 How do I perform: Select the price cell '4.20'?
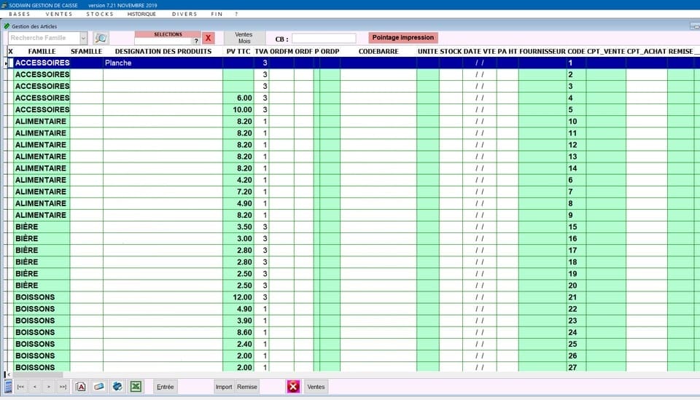pos(238,180)
